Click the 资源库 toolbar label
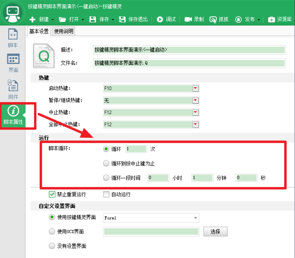This screenshot has height=258, width=295. (284, 19)
